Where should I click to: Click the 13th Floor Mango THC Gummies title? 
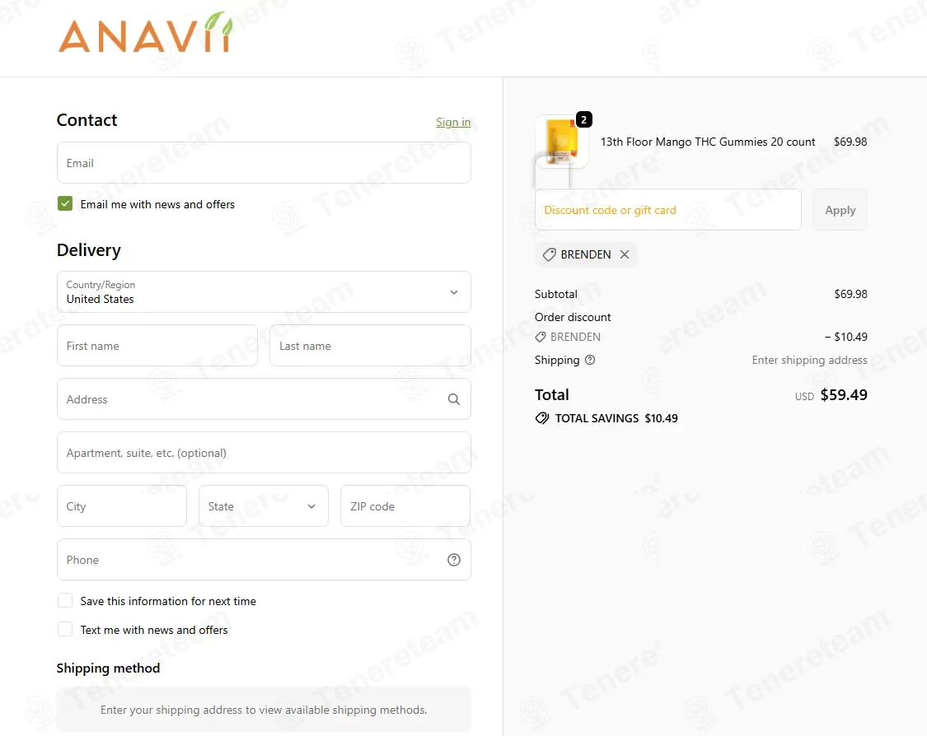point(708,142)
